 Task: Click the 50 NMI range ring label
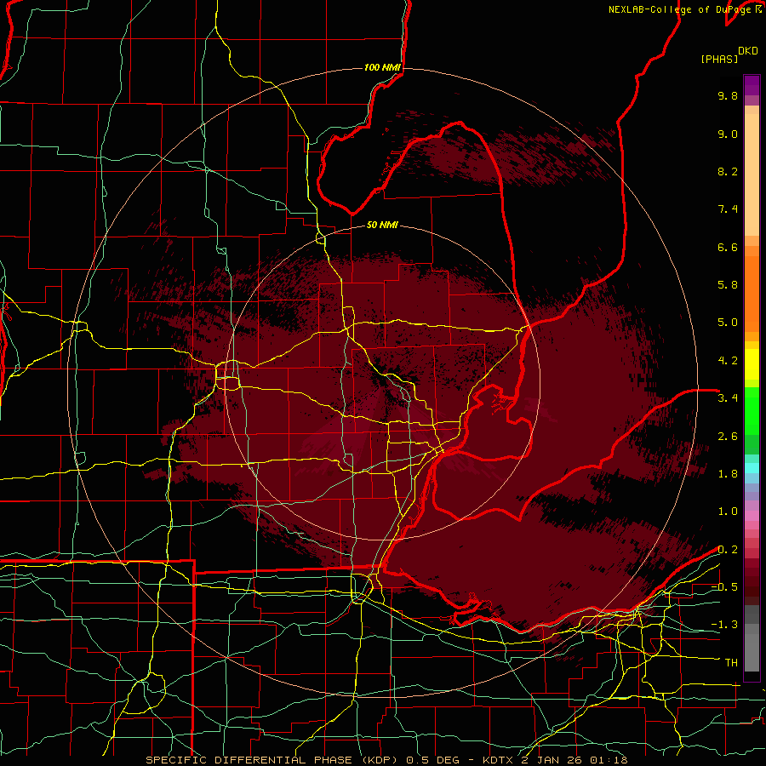(382, 226)
